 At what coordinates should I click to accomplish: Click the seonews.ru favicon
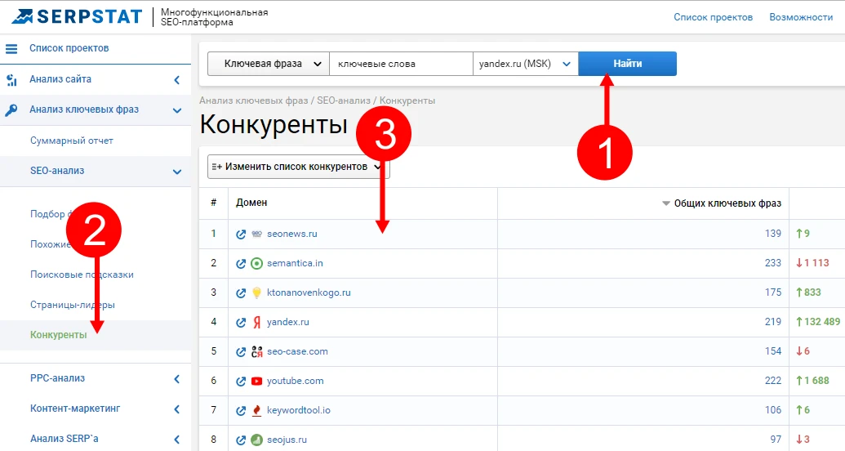(x=257, y=234)
